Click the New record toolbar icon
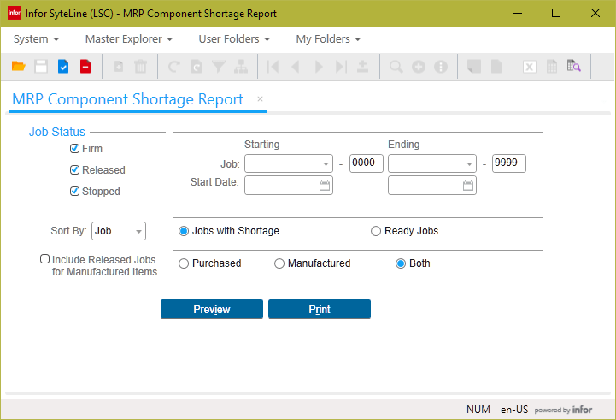 [x=118, y=66]
